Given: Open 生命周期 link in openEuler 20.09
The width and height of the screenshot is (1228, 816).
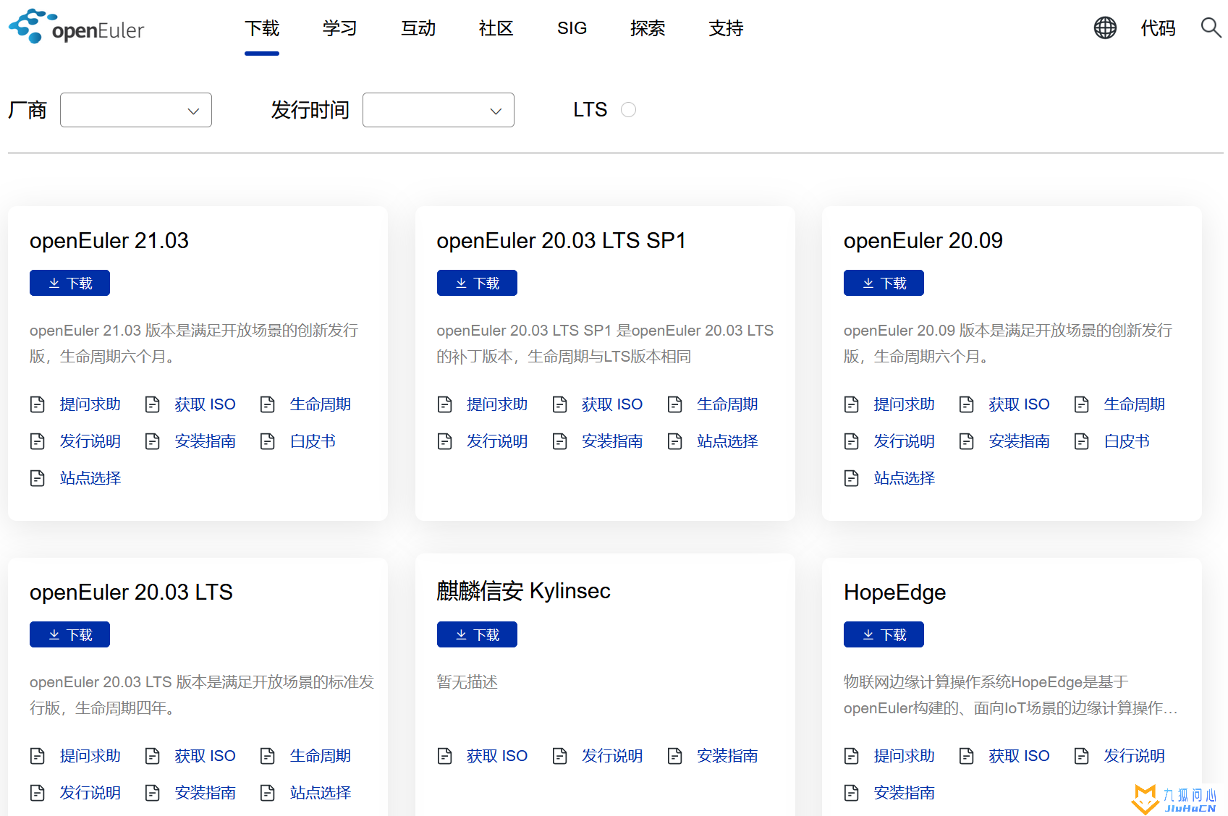Looking at the screenshot, I should 1135,404.
